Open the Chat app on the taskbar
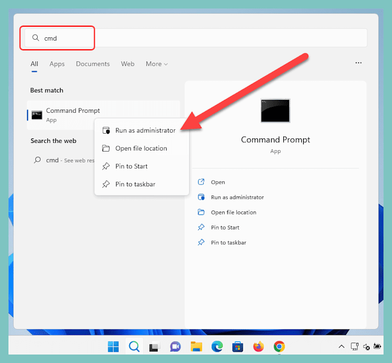The image size is (392, 363). pyautogui.click(x=175, y=347)
